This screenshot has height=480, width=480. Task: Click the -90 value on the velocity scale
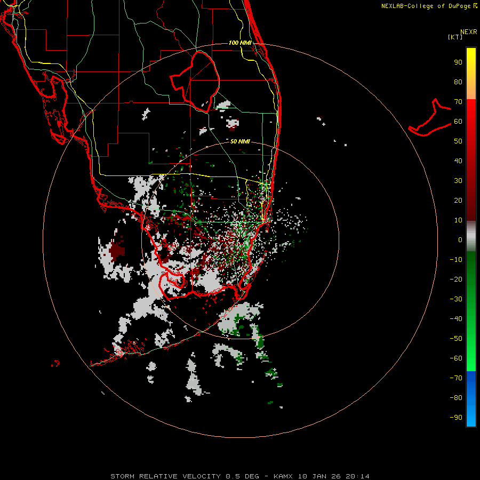click(456, 417)
